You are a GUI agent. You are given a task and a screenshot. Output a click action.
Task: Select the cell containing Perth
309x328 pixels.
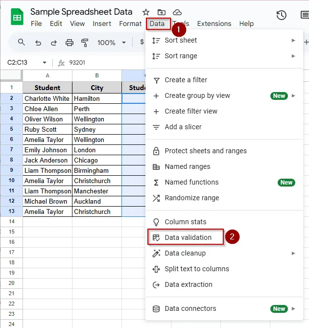[97, 109]
